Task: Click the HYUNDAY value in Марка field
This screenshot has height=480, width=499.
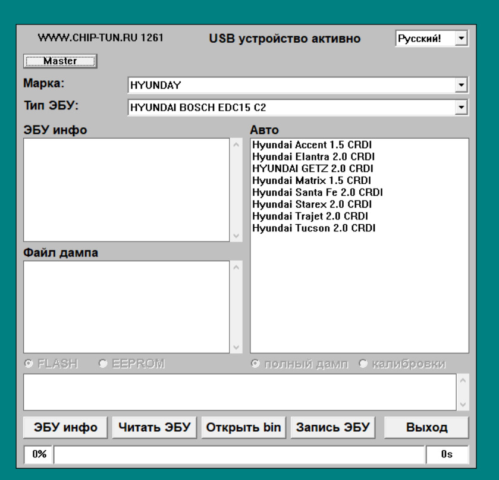Action: pyautogui.click(x=156, y=85)
